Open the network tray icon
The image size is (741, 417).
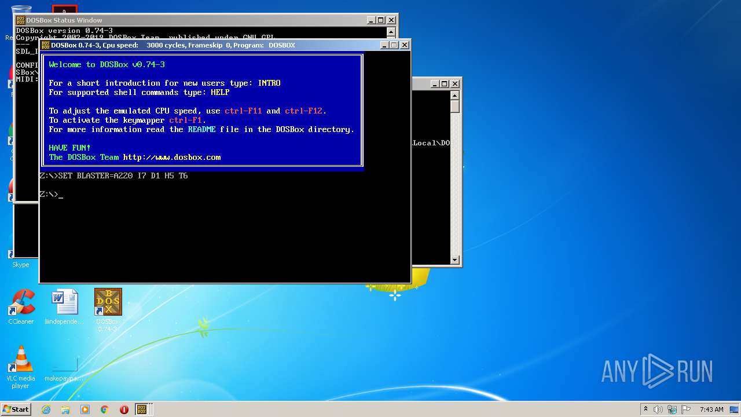(x=672, y=409)
